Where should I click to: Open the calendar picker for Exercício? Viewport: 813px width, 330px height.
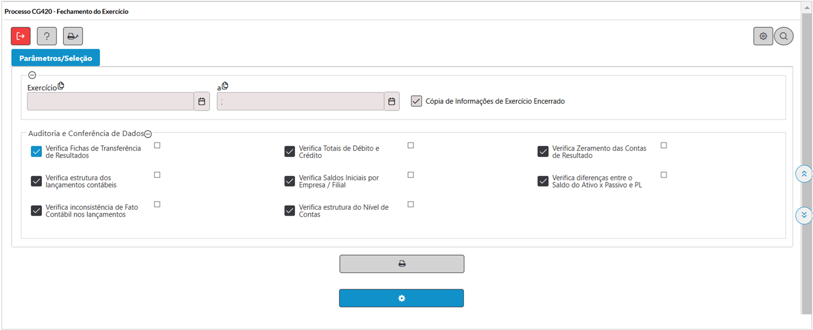pos(202,102)
